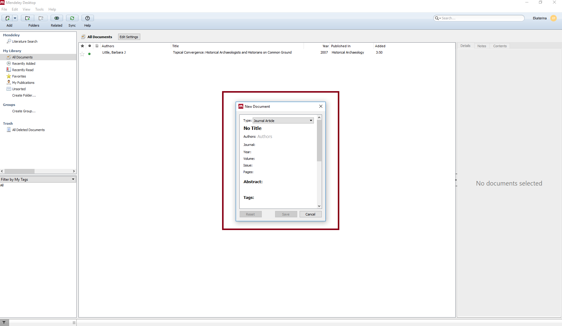Open the Ekaterina profile avatar
Viewport: 562px width, 326px height.
coord(554,18)
